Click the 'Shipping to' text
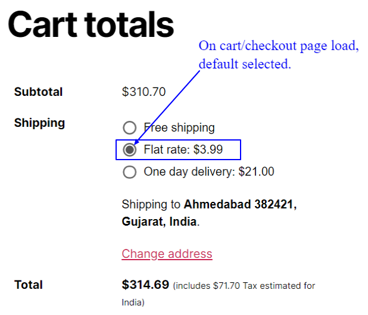This screenshot has width=368, height=315. point(151,204)
